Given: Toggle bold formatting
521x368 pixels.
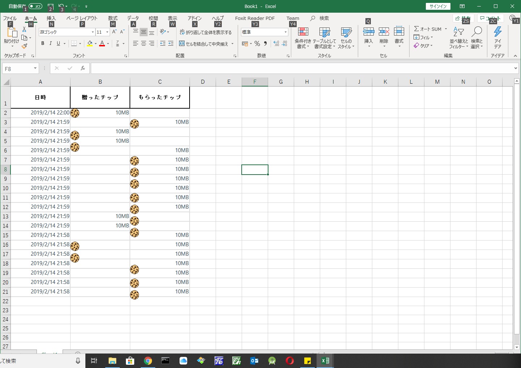Looking at the screenshot, I should 43,43.
